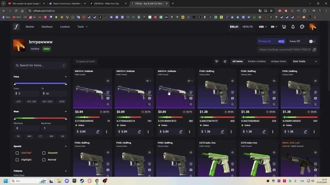Collapse the Wear filter section
This screenshot has width=330, height=185.
66,112
